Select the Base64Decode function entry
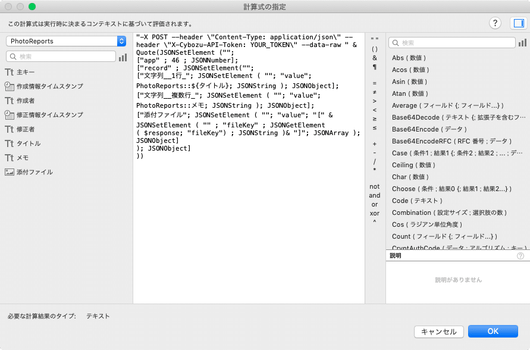 (x=459, y=117)
